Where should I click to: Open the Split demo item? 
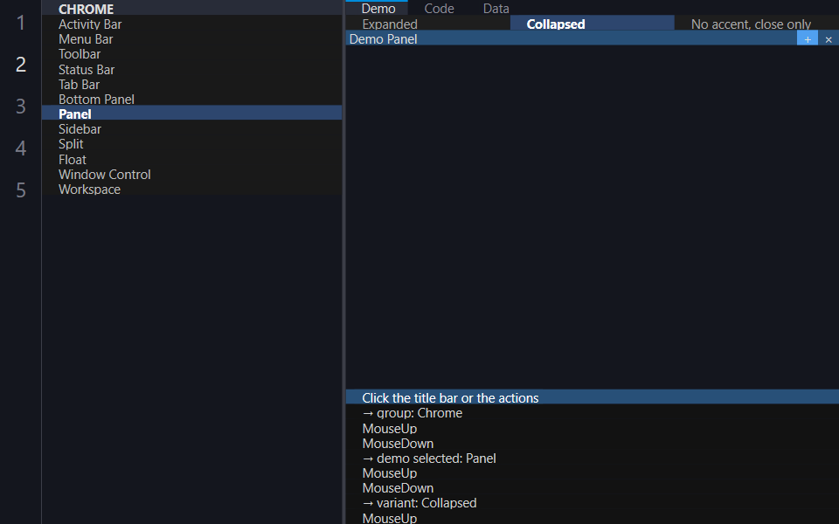[x=191, y=144]
